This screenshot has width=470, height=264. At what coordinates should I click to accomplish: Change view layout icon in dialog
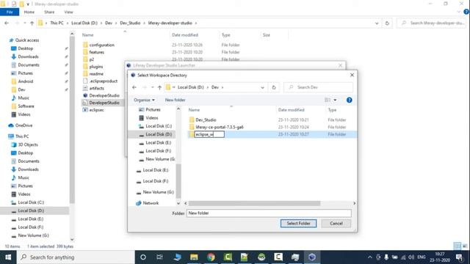(328, 100)
